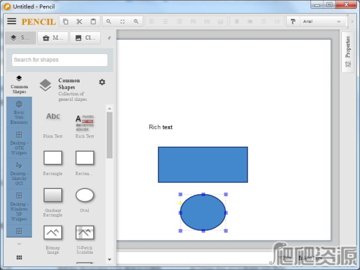Viewport: 360px width, 270px height.
Task: Click the blue rectangle on canvas
Action: pyautogui.click(x=203, y=164)
